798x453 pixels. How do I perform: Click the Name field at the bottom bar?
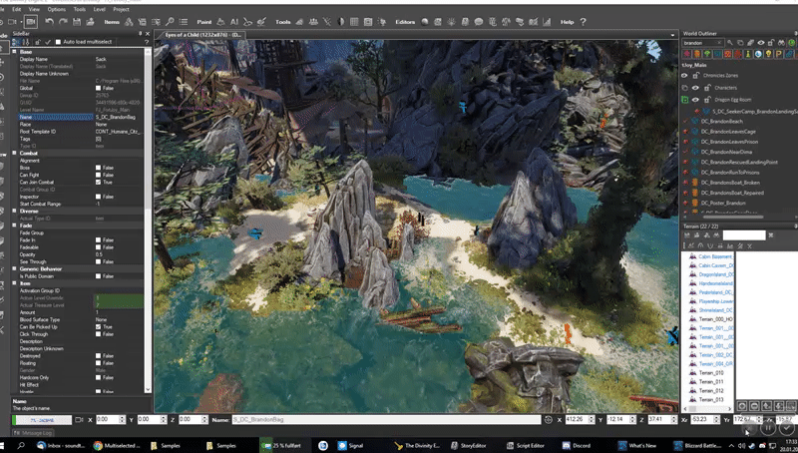(386, 419)
